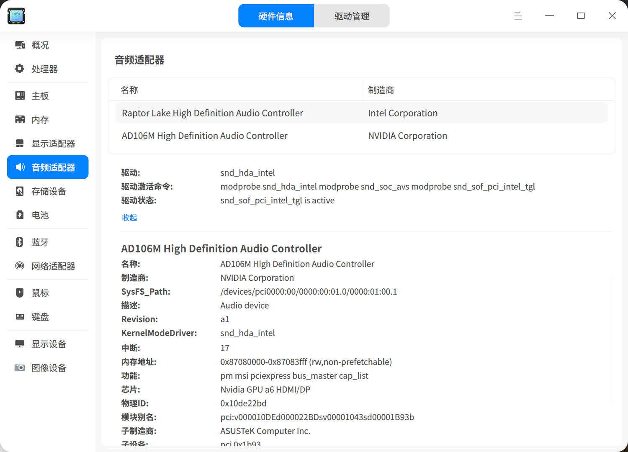Viewport: 628px width, 452px height.
Task: Click the 处理器 processor chip icon
Action: coord(20,69)
